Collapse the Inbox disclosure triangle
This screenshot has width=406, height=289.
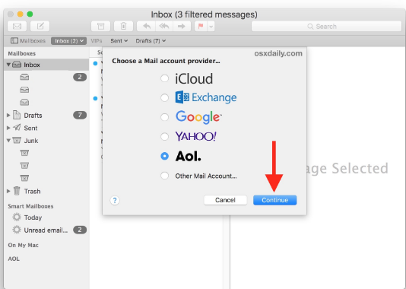(8, 65)
